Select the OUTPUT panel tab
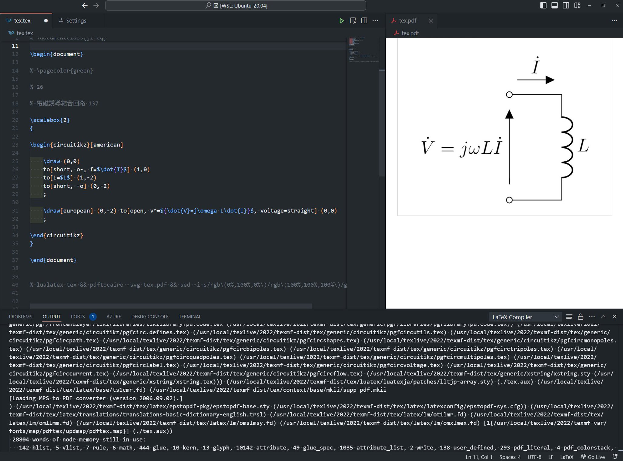Image resolution: width=623 pixels, height=461 pixels. tap(51, 317)
